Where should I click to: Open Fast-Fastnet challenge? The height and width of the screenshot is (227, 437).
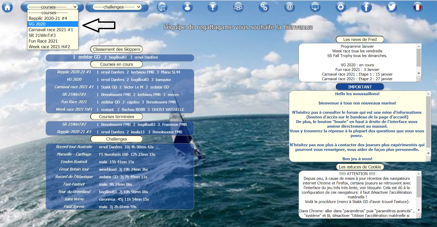(74, 184)
